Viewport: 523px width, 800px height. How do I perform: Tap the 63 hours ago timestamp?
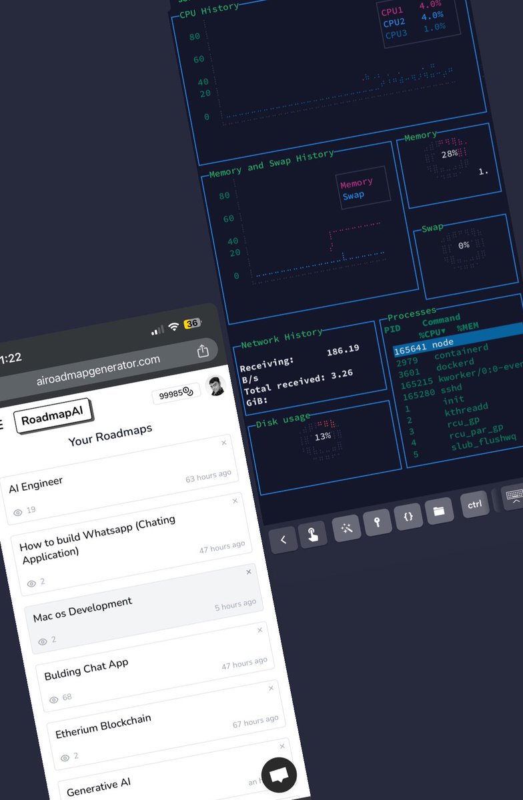[x=208, y=476]
